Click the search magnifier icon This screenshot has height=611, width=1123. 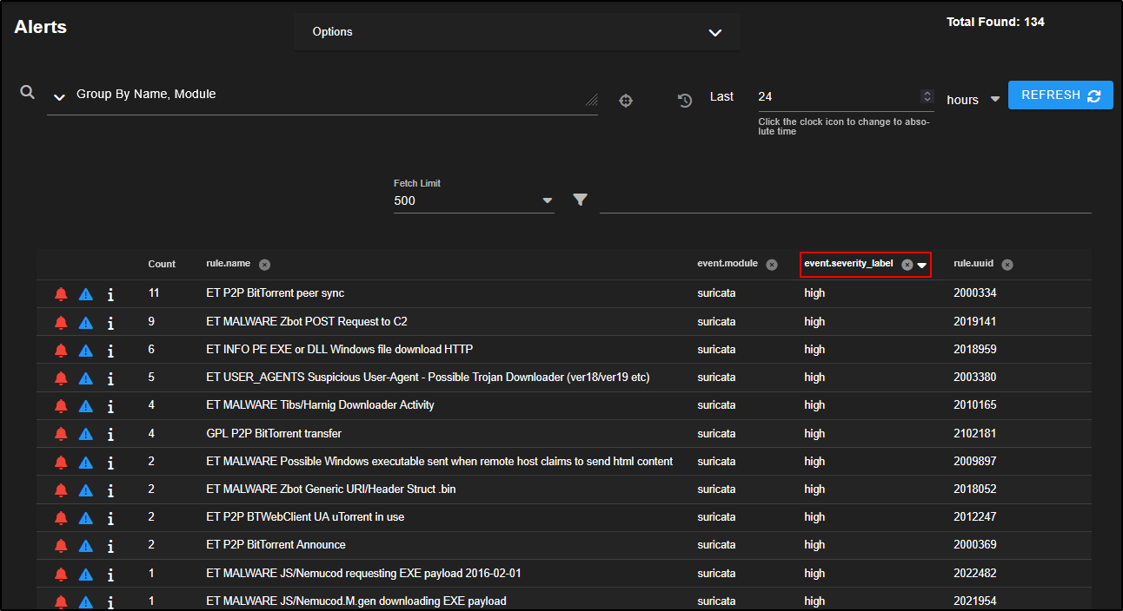(x=28, y=93)
